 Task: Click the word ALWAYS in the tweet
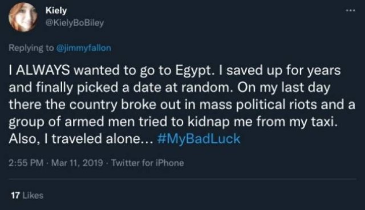point(43,70)
